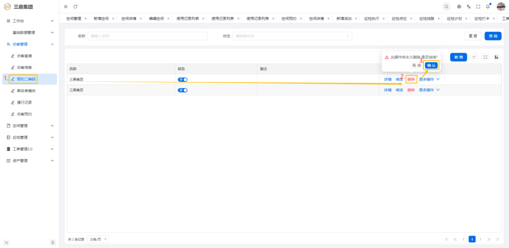The width and height of the screenshot is (509, 248).
Task: Click the blue 查询 search button
Action: coord(492,36)
